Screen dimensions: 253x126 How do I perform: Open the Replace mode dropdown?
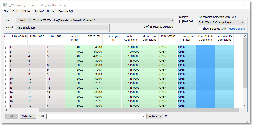[x=155, y=116]
